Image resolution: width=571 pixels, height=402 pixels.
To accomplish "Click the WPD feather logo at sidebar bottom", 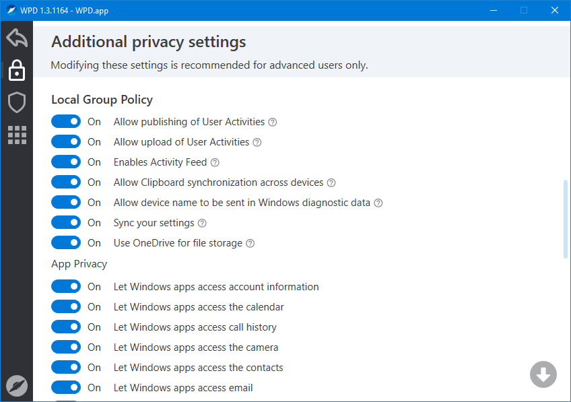I will coord(17,386).
